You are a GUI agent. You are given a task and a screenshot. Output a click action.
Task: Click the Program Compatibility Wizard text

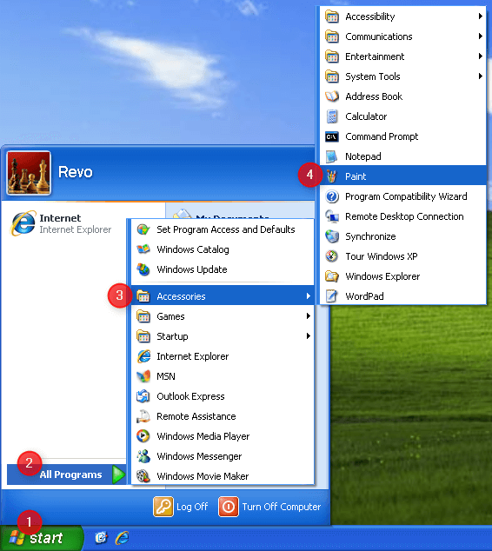pos(406,196)
